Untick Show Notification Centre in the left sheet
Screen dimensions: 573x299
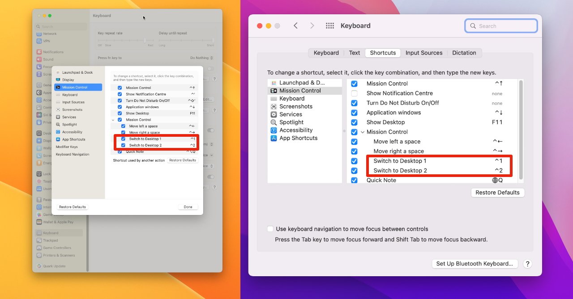point(120,94)
